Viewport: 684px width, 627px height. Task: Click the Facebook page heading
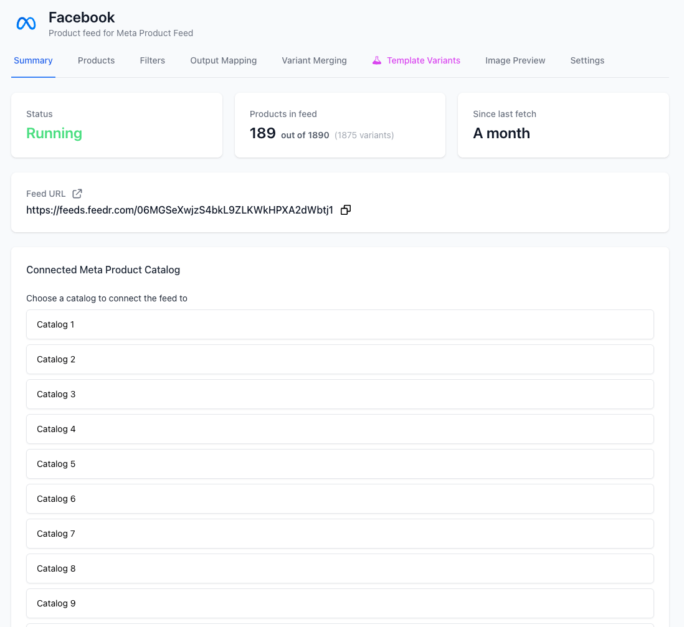[82, 17]
